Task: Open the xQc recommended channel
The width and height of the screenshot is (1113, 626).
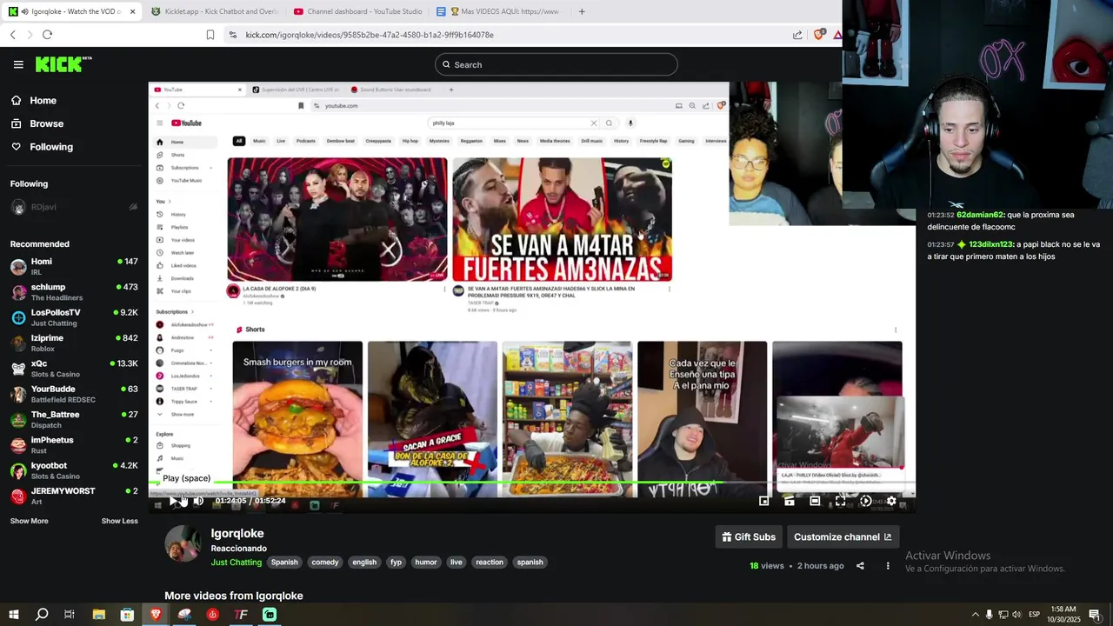Action: pos(74,369)
